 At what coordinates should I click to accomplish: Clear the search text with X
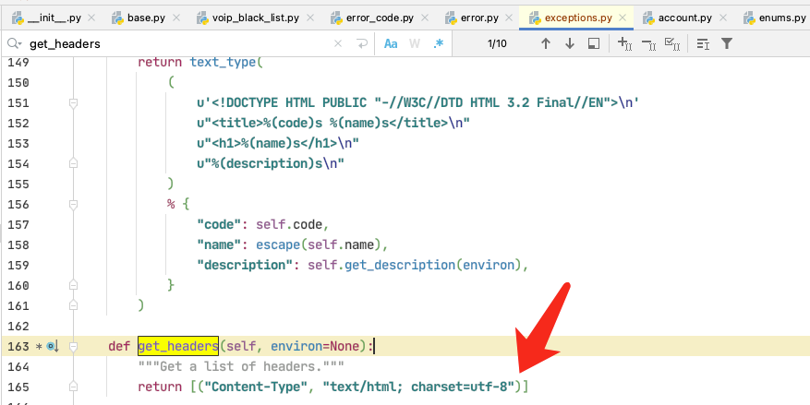pyautogui.click(x=338, y=44)
